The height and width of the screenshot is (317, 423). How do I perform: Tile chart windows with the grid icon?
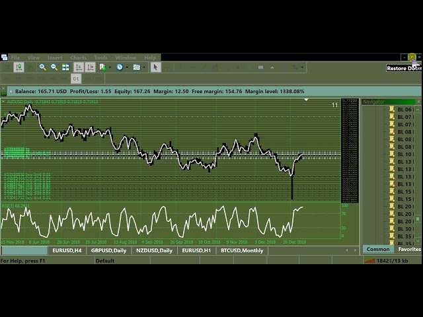65,67
